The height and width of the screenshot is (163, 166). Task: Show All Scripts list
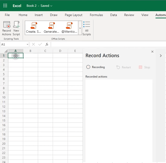pyautogui.click(x=87, y=29)
